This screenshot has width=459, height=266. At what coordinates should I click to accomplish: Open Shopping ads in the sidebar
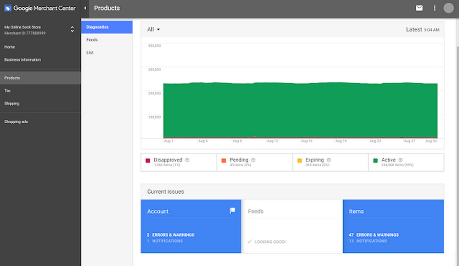coord(15,121)
